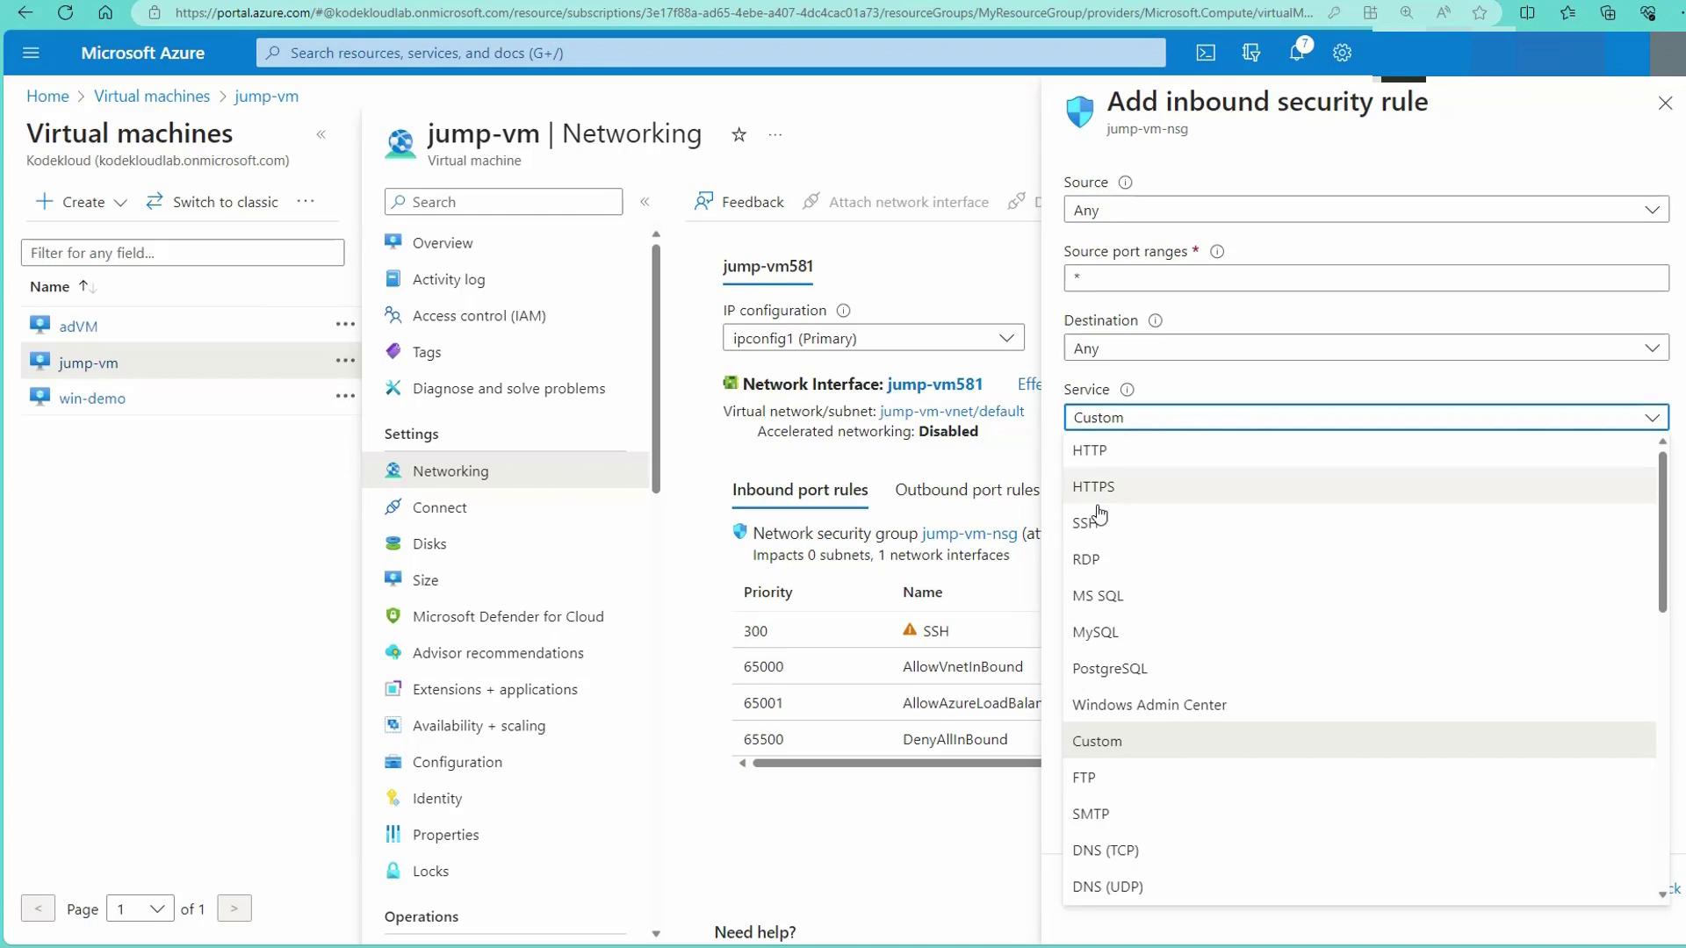This screenshot has height=948, width=1686.
Task: Expand the Source dropdown
Action: pos(1365,210)
